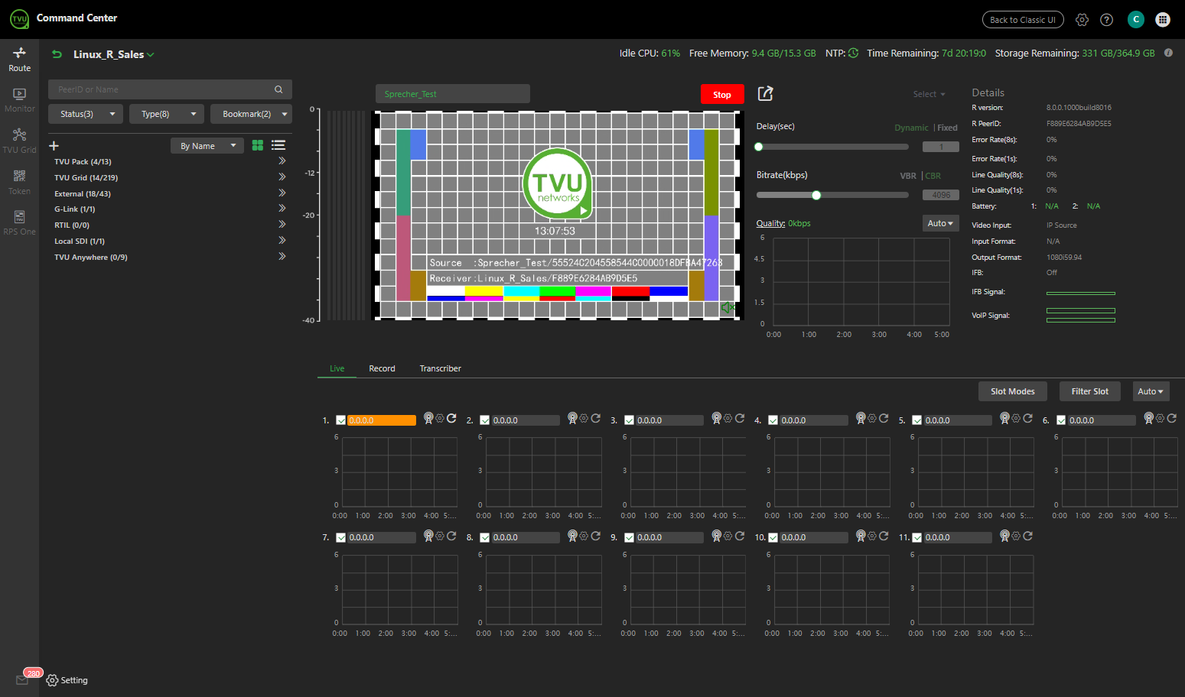Image resolution: width=1185 pixels, height=697 pixels.
Task: Open the Monitor section in sidebar
Action: click(x=19, y=100)
